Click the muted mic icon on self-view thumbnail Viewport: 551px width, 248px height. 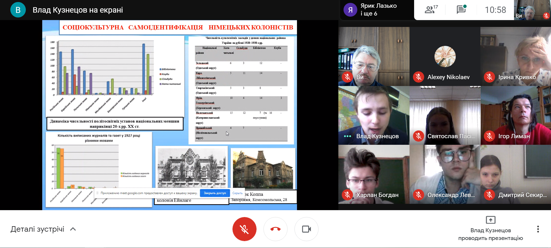click(546, 16)
